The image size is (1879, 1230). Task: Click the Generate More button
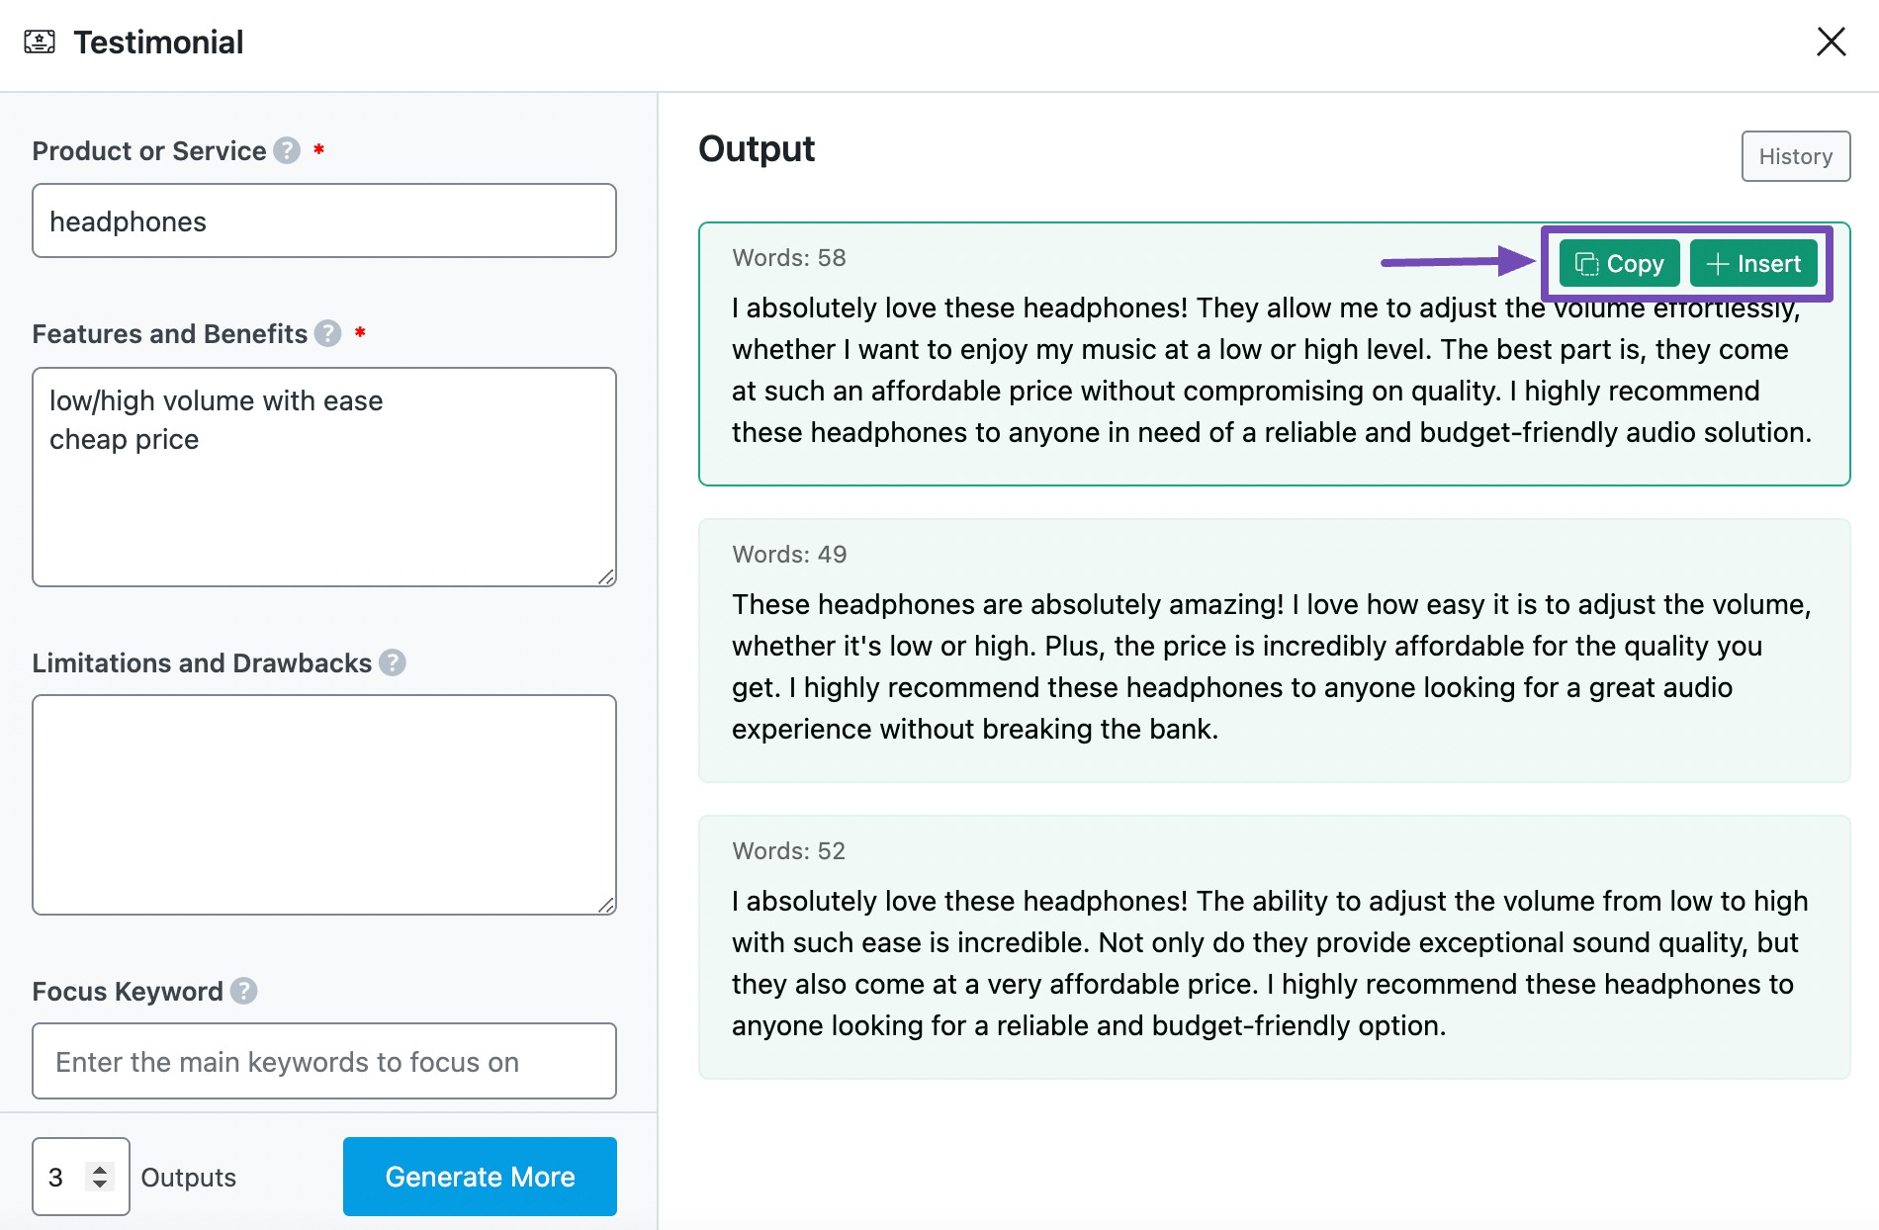click(479, 1176)
